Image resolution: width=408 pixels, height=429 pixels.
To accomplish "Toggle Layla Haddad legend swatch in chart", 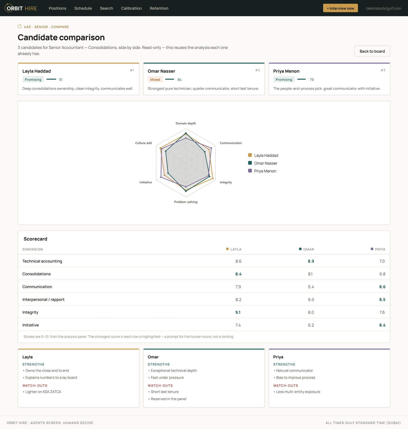I will click(x=250, y=155).
